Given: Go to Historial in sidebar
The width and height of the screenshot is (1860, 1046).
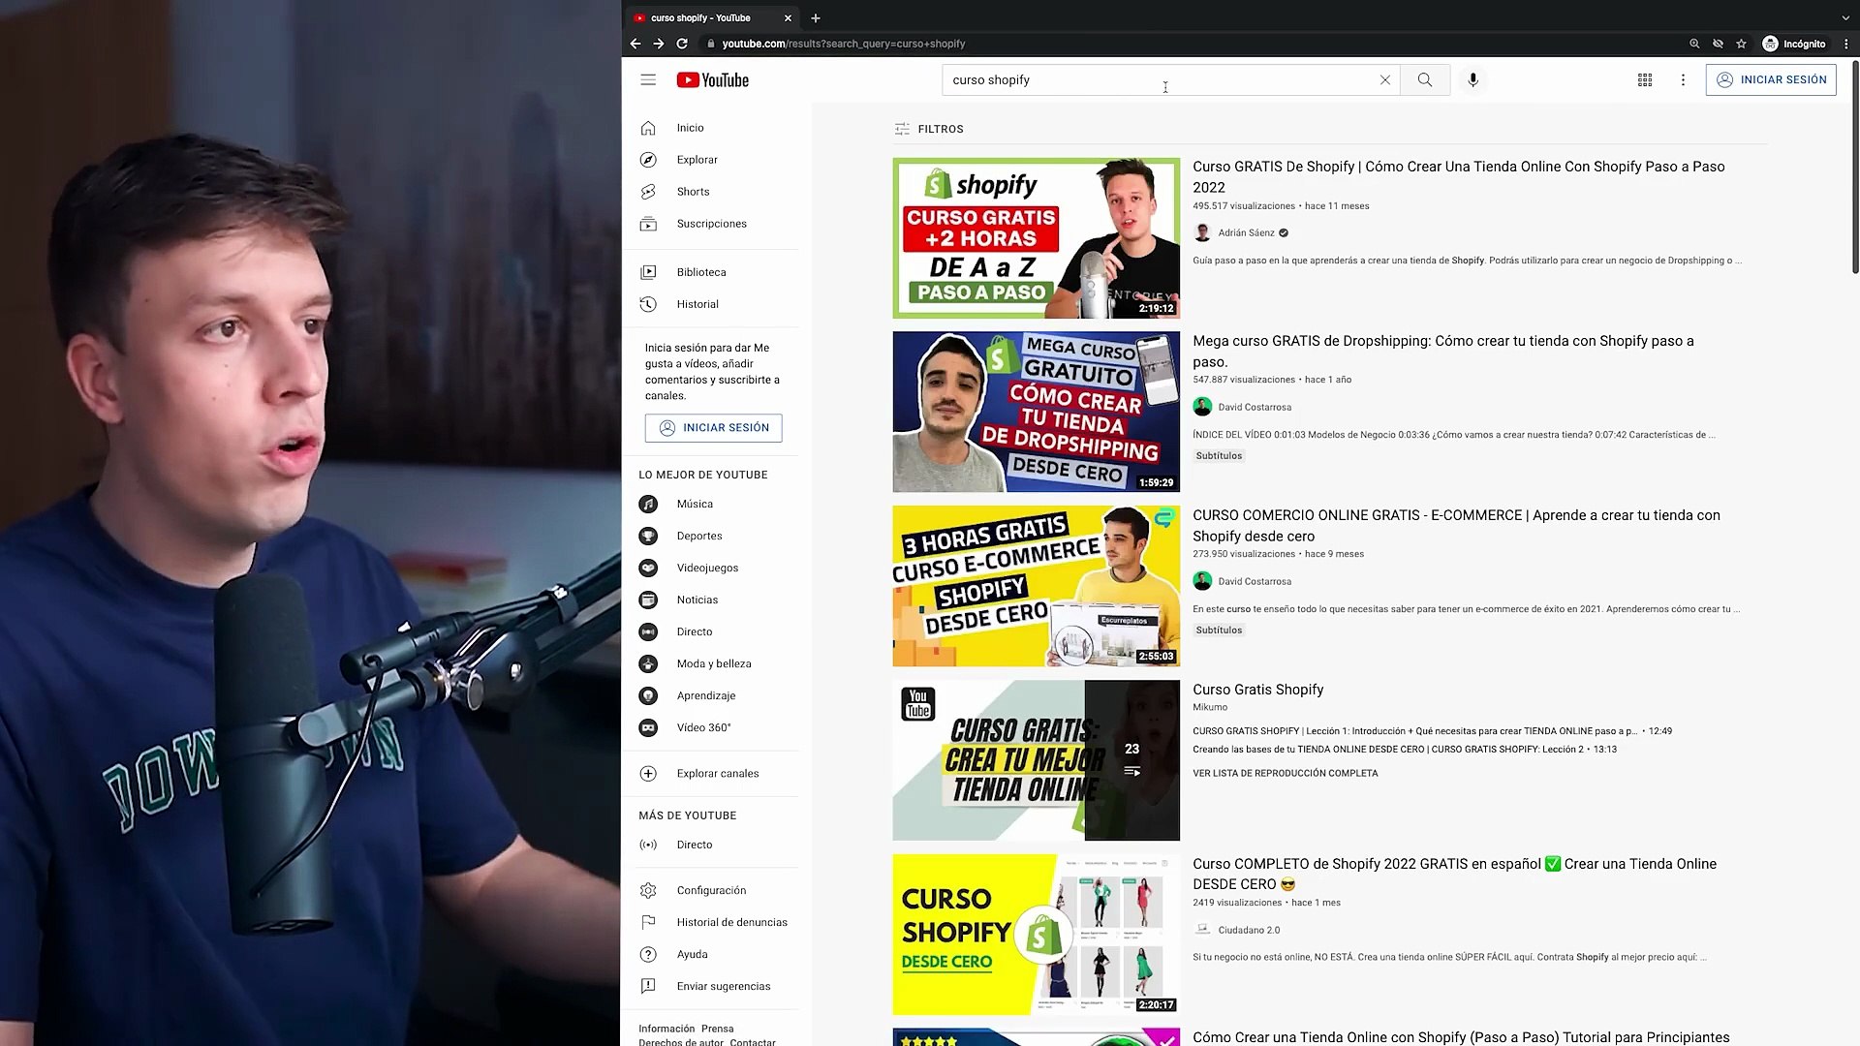Looking at the screenshot, I should point(697,304).
